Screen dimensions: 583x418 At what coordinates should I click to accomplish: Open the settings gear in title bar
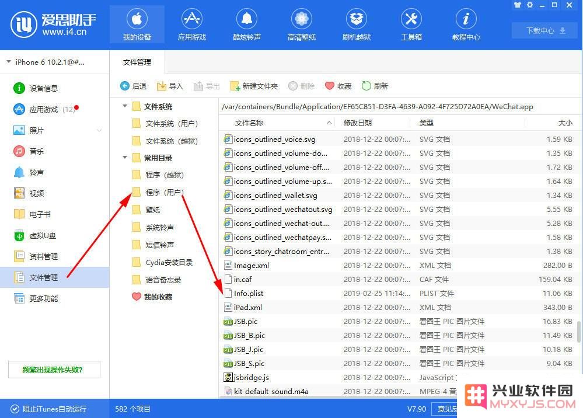(x=530, y=5)
